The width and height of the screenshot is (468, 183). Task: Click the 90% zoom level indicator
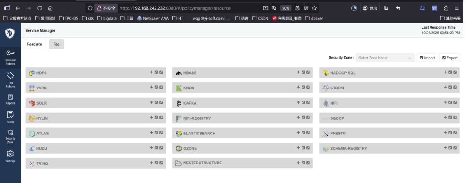[x=286, y=8]
